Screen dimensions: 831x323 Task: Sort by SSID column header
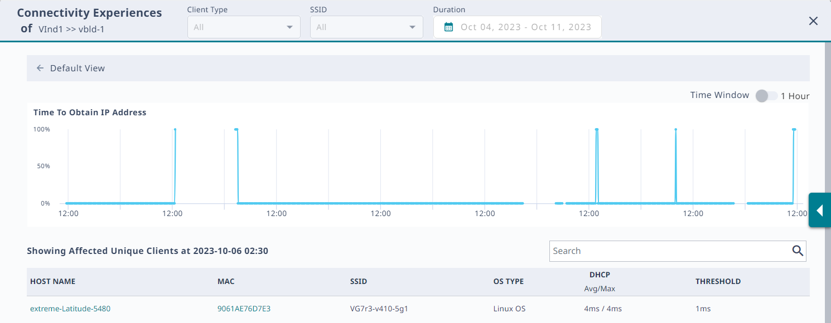(x=359, y=282)
